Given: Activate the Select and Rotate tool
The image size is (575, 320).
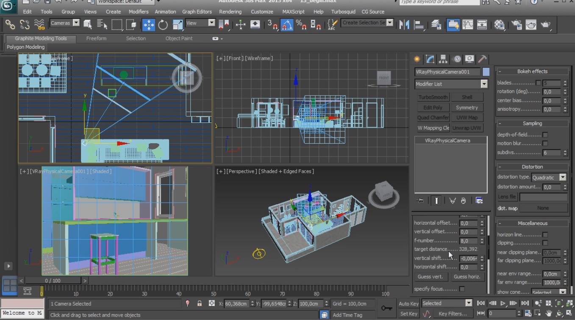Looking at the screenshot, I should pyautogui.click(x=163, y=25).
